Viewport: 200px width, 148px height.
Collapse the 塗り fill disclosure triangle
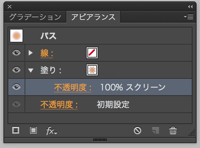[31, 70]
